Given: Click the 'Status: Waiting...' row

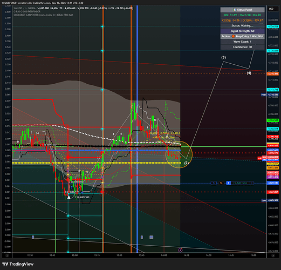Looking at the screenshot, I should [x=243, y=26].
